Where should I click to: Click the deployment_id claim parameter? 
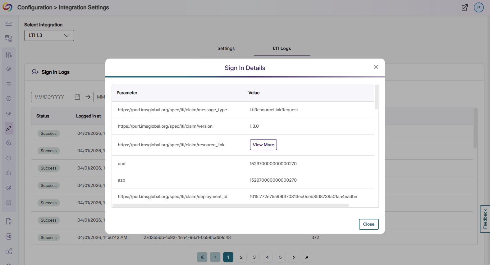point(172,197)
